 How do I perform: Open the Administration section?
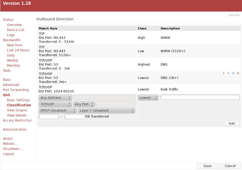(x=15, y=129)
